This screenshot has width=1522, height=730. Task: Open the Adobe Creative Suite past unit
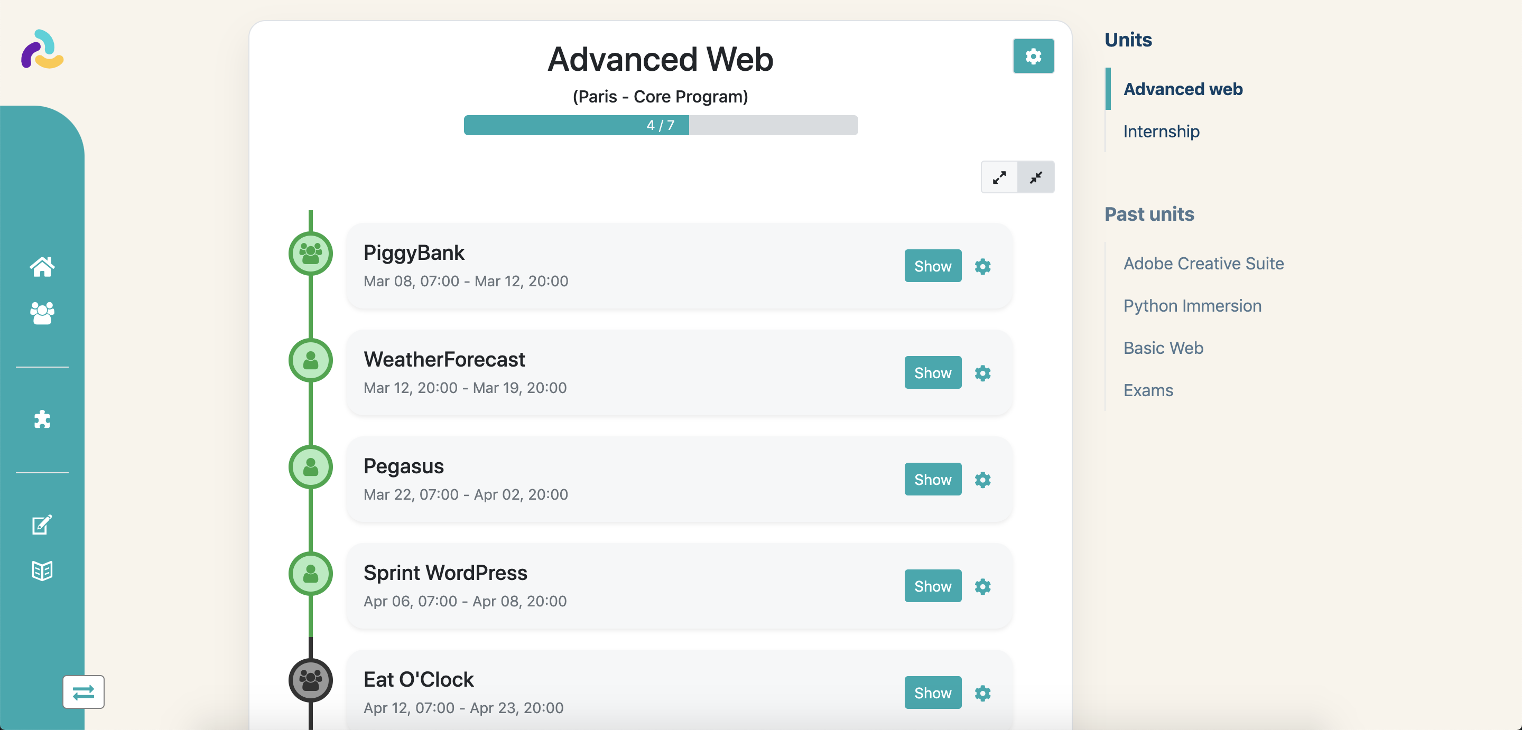(1203, 264)
